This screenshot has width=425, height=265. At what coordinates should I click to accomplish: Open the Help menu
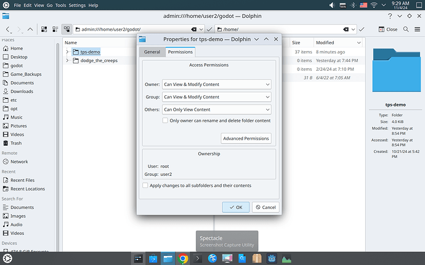[x=93, y=5]
